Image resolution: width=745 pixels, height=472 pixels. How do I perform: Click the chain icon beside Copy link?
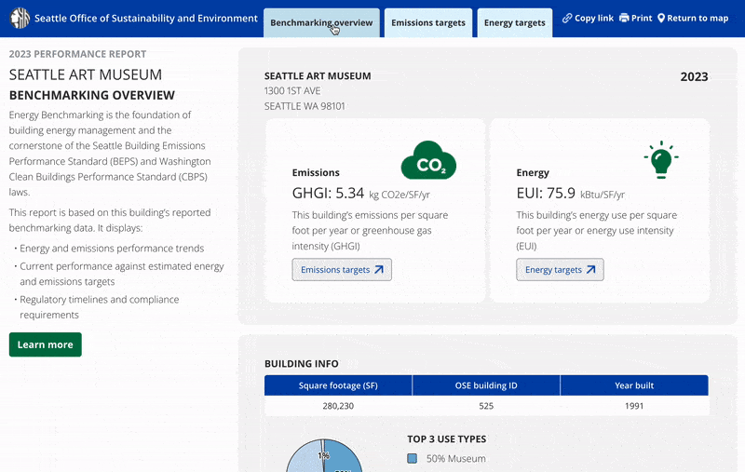click(x=567, y=18)
